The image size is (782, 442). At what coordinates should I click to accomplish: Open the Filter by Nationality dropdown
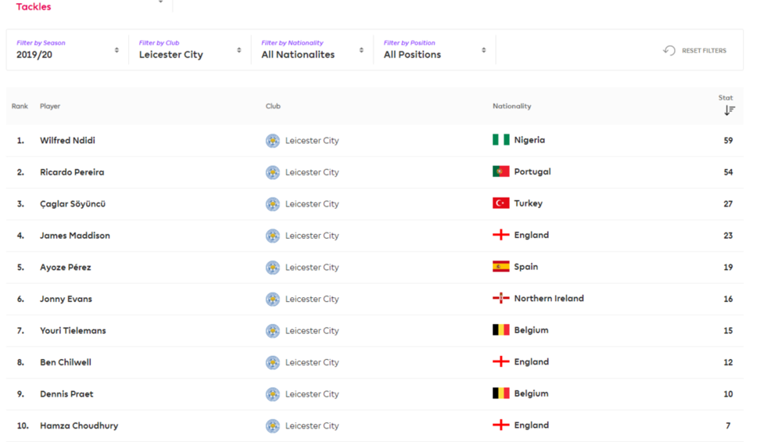coord(312,50)
